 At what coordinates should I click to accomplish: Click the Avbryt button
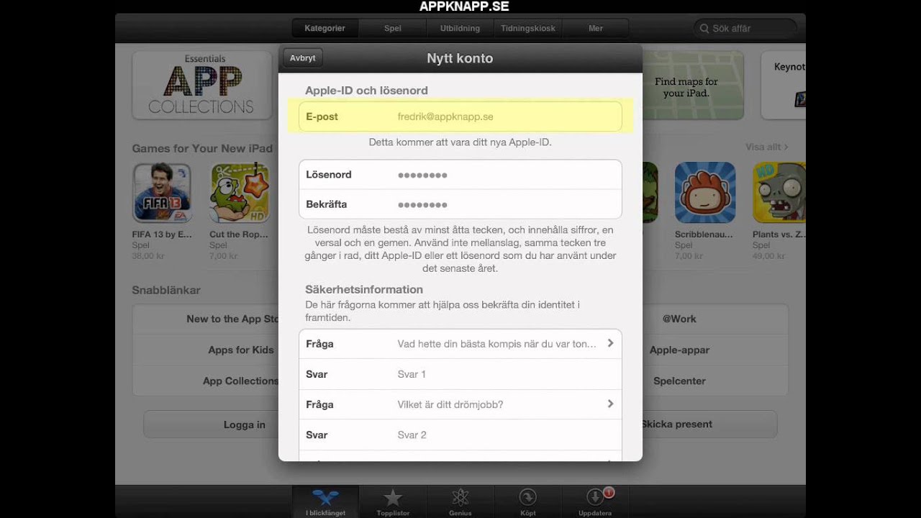[x=303, y=58]
